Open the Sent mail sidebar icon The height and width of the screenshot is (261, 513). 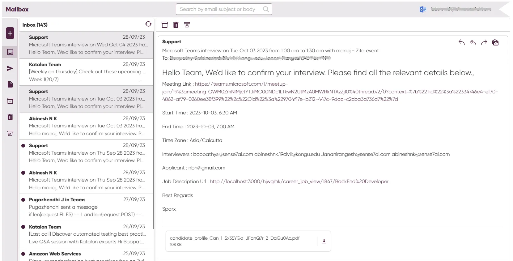tap(10, 68)
